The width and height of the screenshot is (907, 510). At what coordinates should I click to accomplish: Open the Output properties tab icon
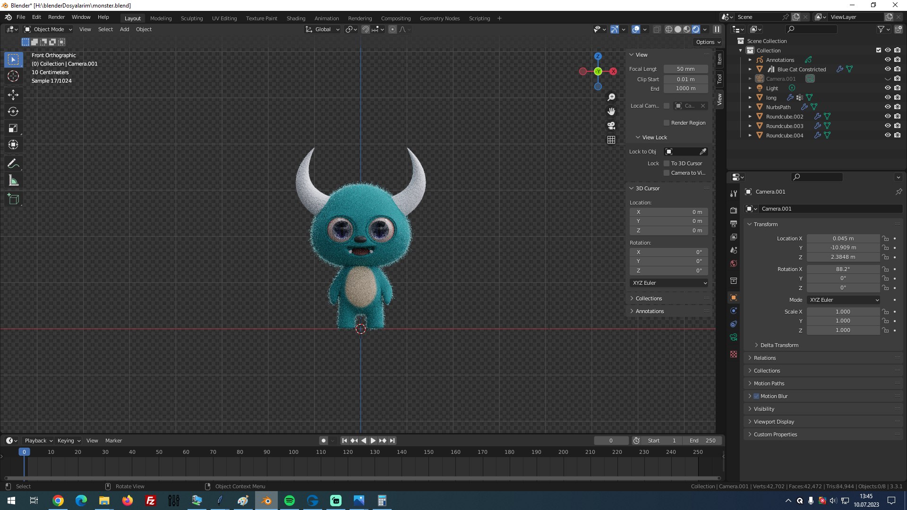click(x=734, y=223)
